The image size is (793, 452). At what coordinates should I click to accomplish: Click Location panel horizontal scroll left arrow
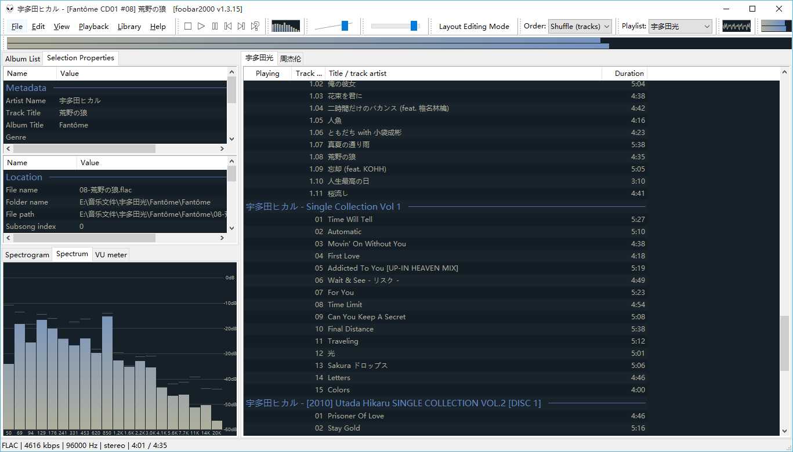(8, 238)
